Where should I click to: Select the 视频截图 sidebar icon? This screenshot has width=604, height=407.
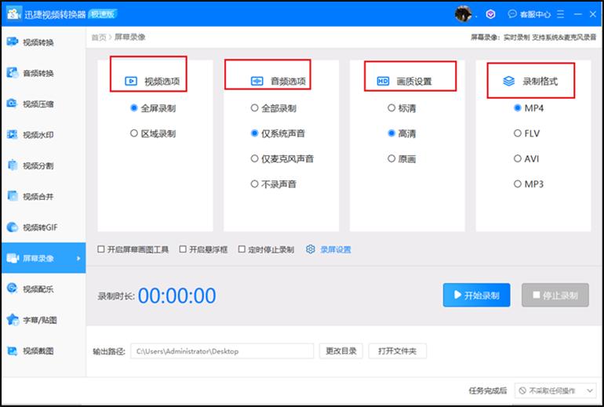tap(13, 351)
